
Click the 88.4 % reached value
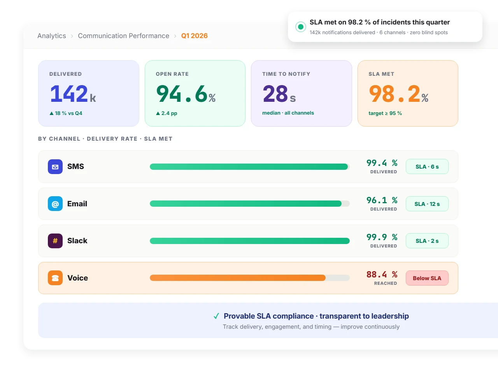(382, 275)
